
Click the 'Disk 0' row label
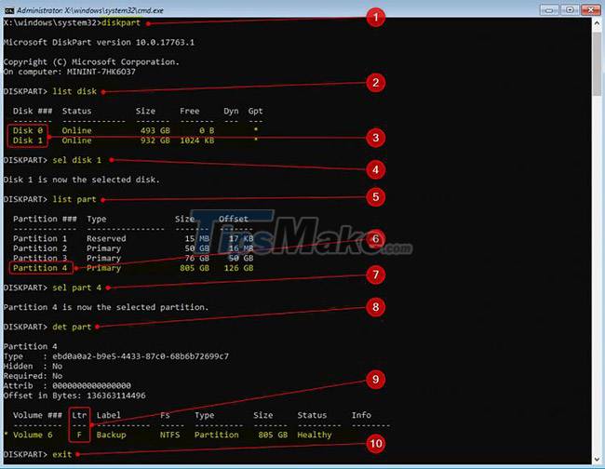(x=28, y=130)
